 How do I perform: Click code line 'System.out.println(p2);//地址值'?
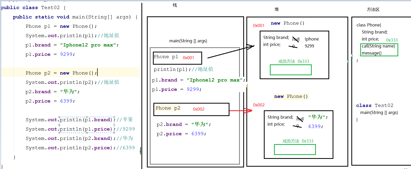pos(72,82)
